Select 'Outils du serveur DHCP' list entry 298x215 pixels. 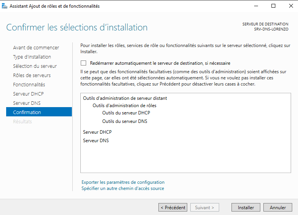click(x=126, y=113)
